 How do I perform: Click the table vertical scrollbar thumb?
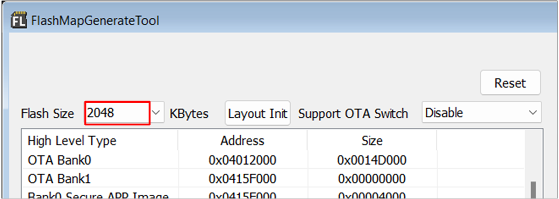pyautogui.click(x=533, y=190)
